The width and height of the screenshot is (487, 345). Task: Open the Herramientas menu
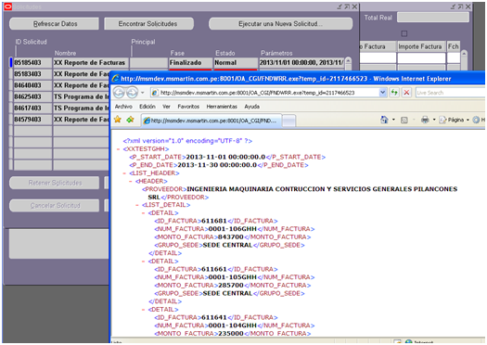click(222, 107)
